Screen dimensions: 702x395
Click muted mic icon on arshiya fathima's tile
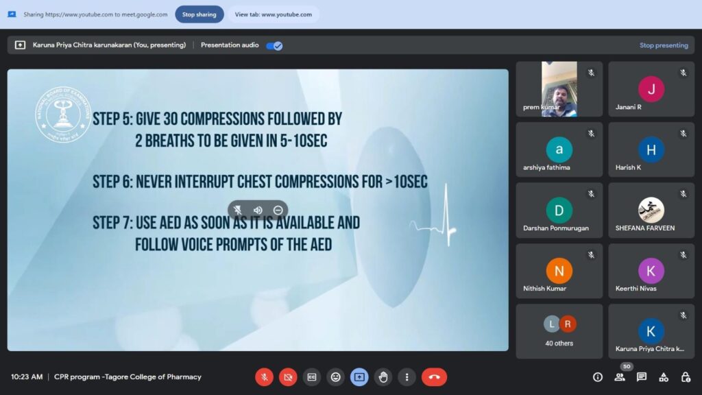pyautogui.click(x=592, y=134)
